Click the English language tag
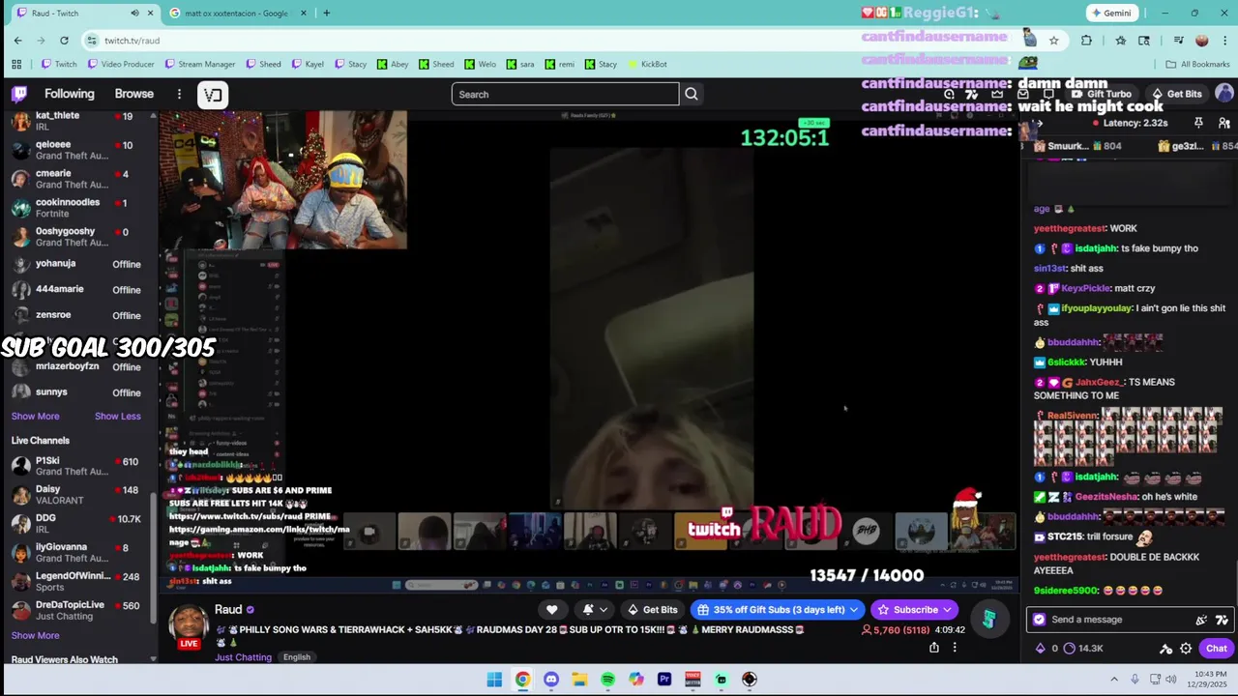Image resolution: width=1238 pixels, height=696 pixels. coord(297,657)
